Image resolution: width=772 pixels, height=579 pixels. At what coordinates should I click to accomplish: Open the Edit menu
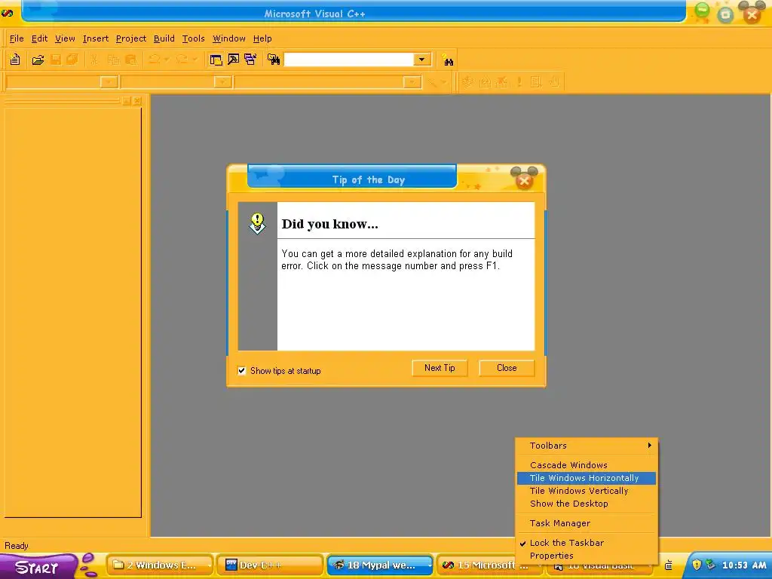coord(39,38)
